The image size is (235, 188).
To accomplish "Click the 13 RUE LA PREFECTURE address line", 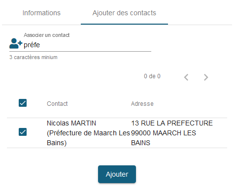I will tap(172, 123).
